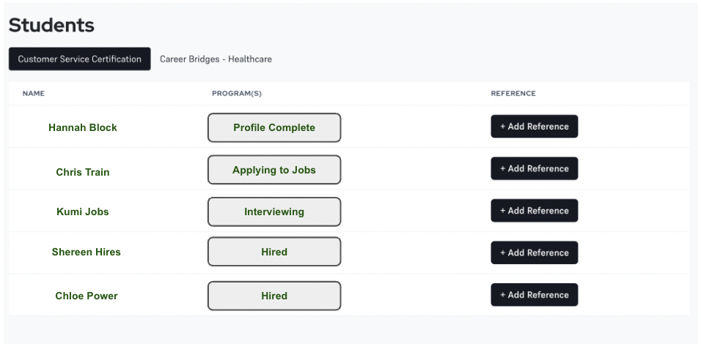
Task: Open Kumi Jobs student record
Action: coord(83,212)
